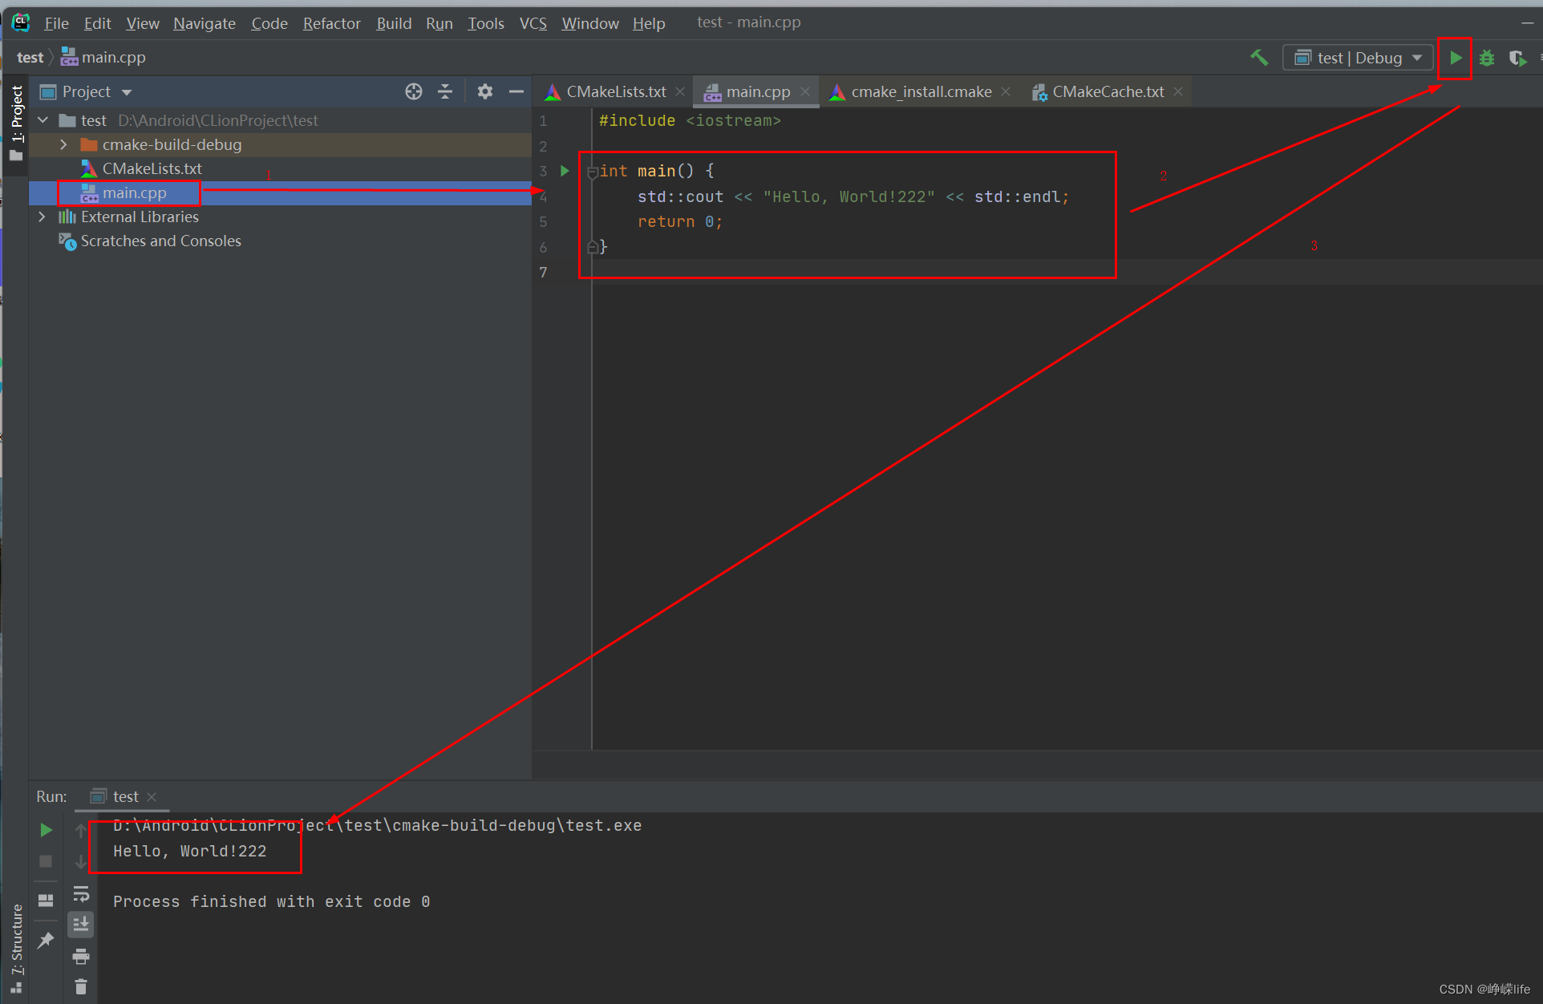Toggle soft-wrap in the console
Viewport: 1543px width, 1004px height.
(81, 893)
